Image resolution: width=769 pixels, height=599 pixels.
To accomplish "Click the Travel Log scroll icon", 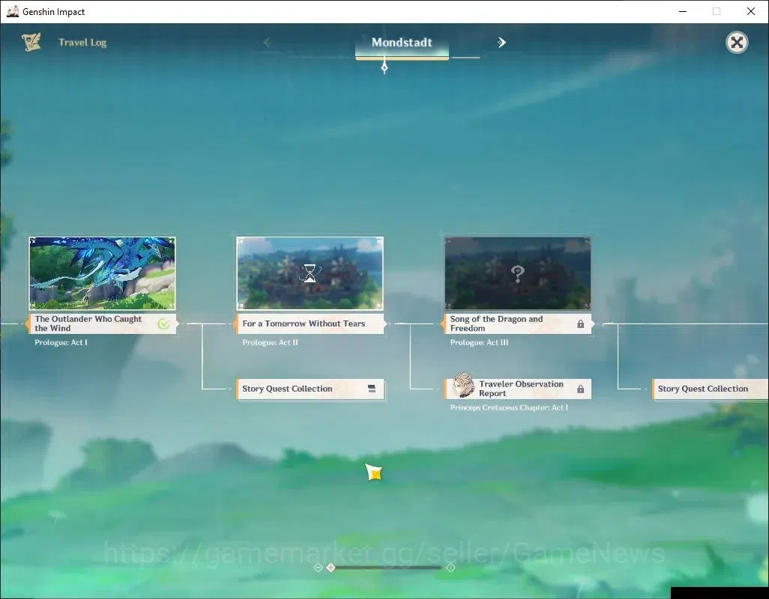I will tap(31, 42).
